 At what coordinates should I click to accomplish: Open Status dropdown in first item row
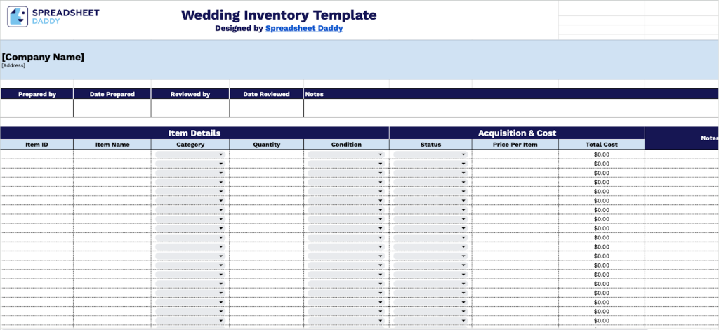coord(463,154)
